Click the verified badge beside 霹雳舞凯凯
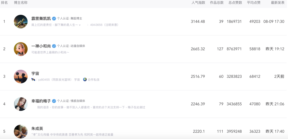288x139 pixels. 54,19
